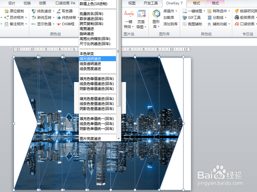
Task: Expand the 辅助功能 dropdown arrow
Action: 229,24
